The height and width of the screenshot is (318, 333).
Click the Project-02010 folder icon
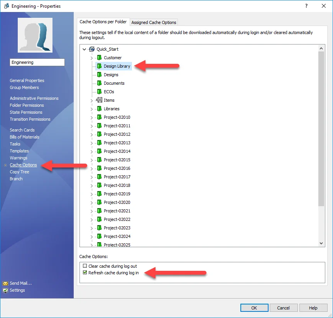pyautogui.click(x=99, y=117)
